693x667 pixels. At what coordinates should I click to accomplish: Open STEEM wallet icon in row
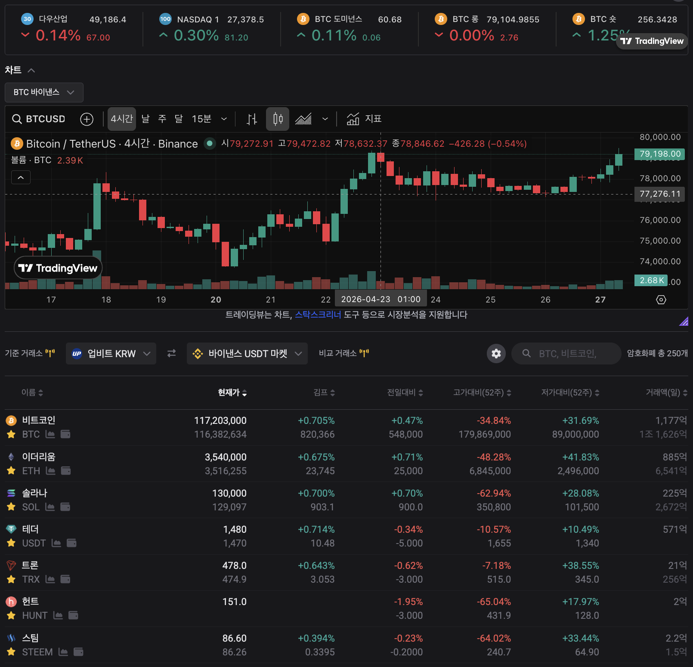pyautogui.click(x=78, y=652)
